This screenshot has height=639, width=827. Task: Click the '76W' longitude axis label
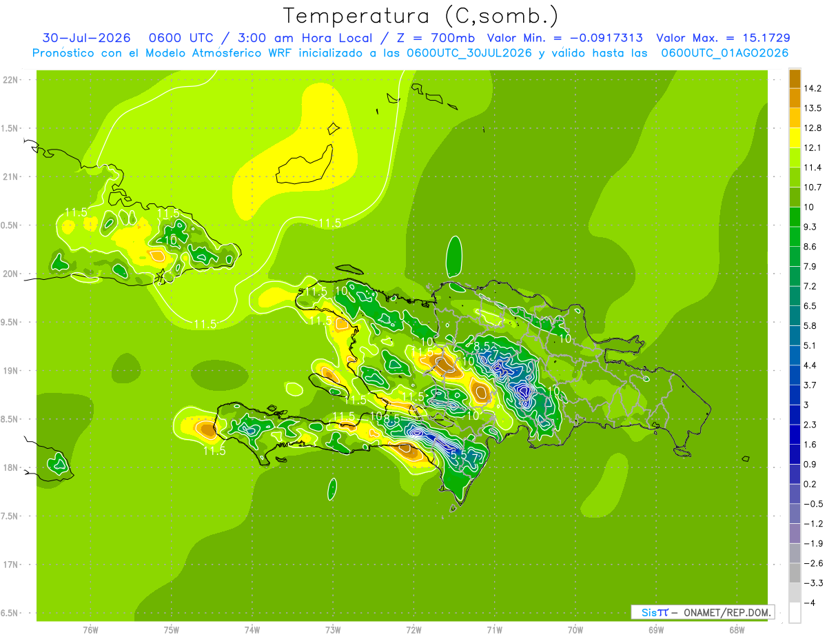point(90,629)
